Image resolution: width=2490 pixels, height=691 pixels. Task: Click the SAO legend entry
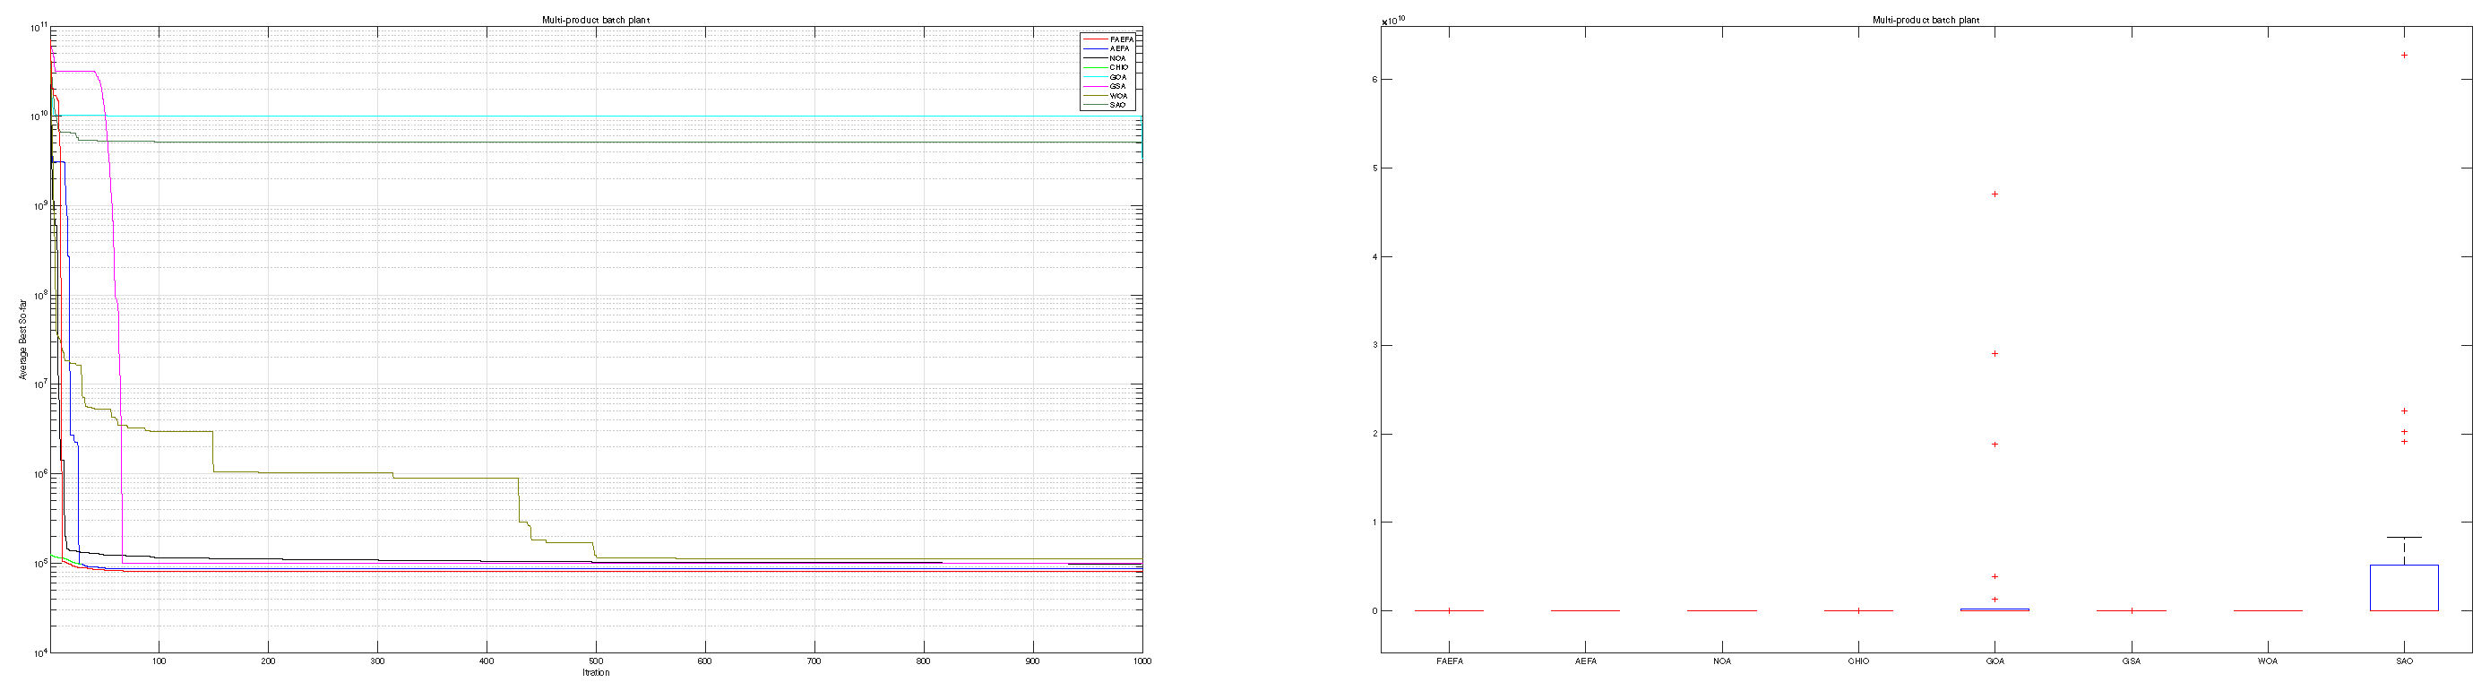1117,106
